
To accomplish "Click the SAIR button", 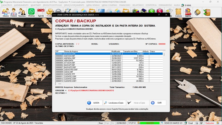I will (x=158, y=103).
